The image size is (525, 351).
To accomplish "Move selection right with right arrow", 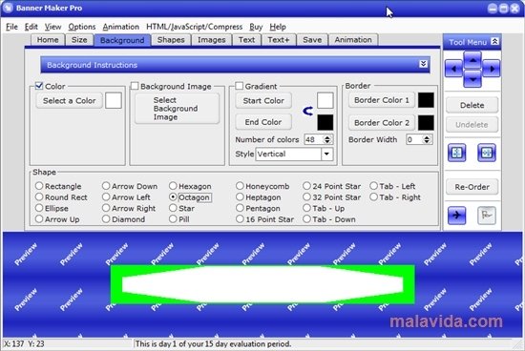I will 492,69.
